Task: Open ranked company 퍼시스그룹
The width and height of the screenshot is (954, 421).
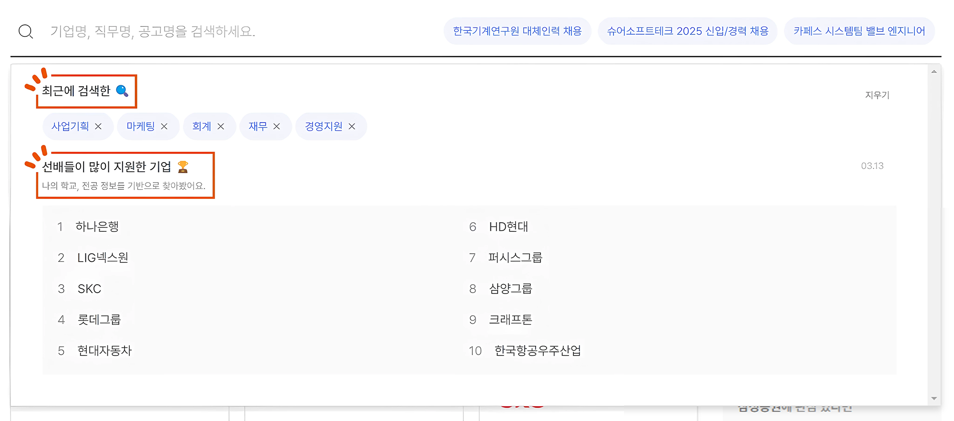Action: (x=515, y=258)
